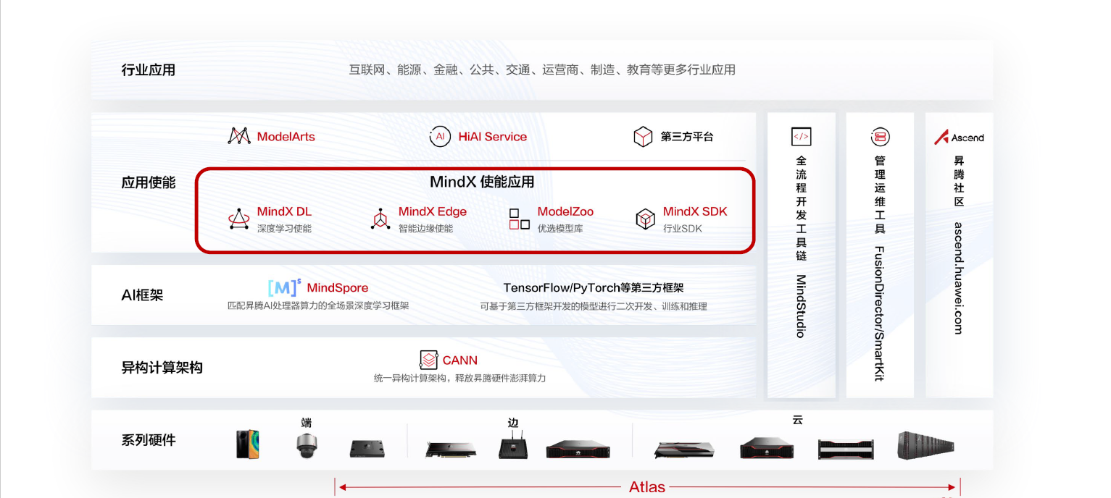Select the edge station with antennas
This screenshot has height=498, width=1111.
(514, 445)
